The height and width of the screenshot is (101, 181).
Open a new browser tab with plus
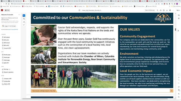click(162, 1)
